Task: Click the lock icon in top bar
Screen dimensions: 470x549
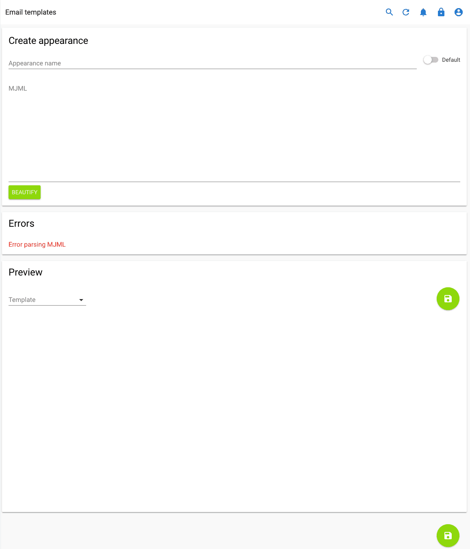Action: coord(441,12)
